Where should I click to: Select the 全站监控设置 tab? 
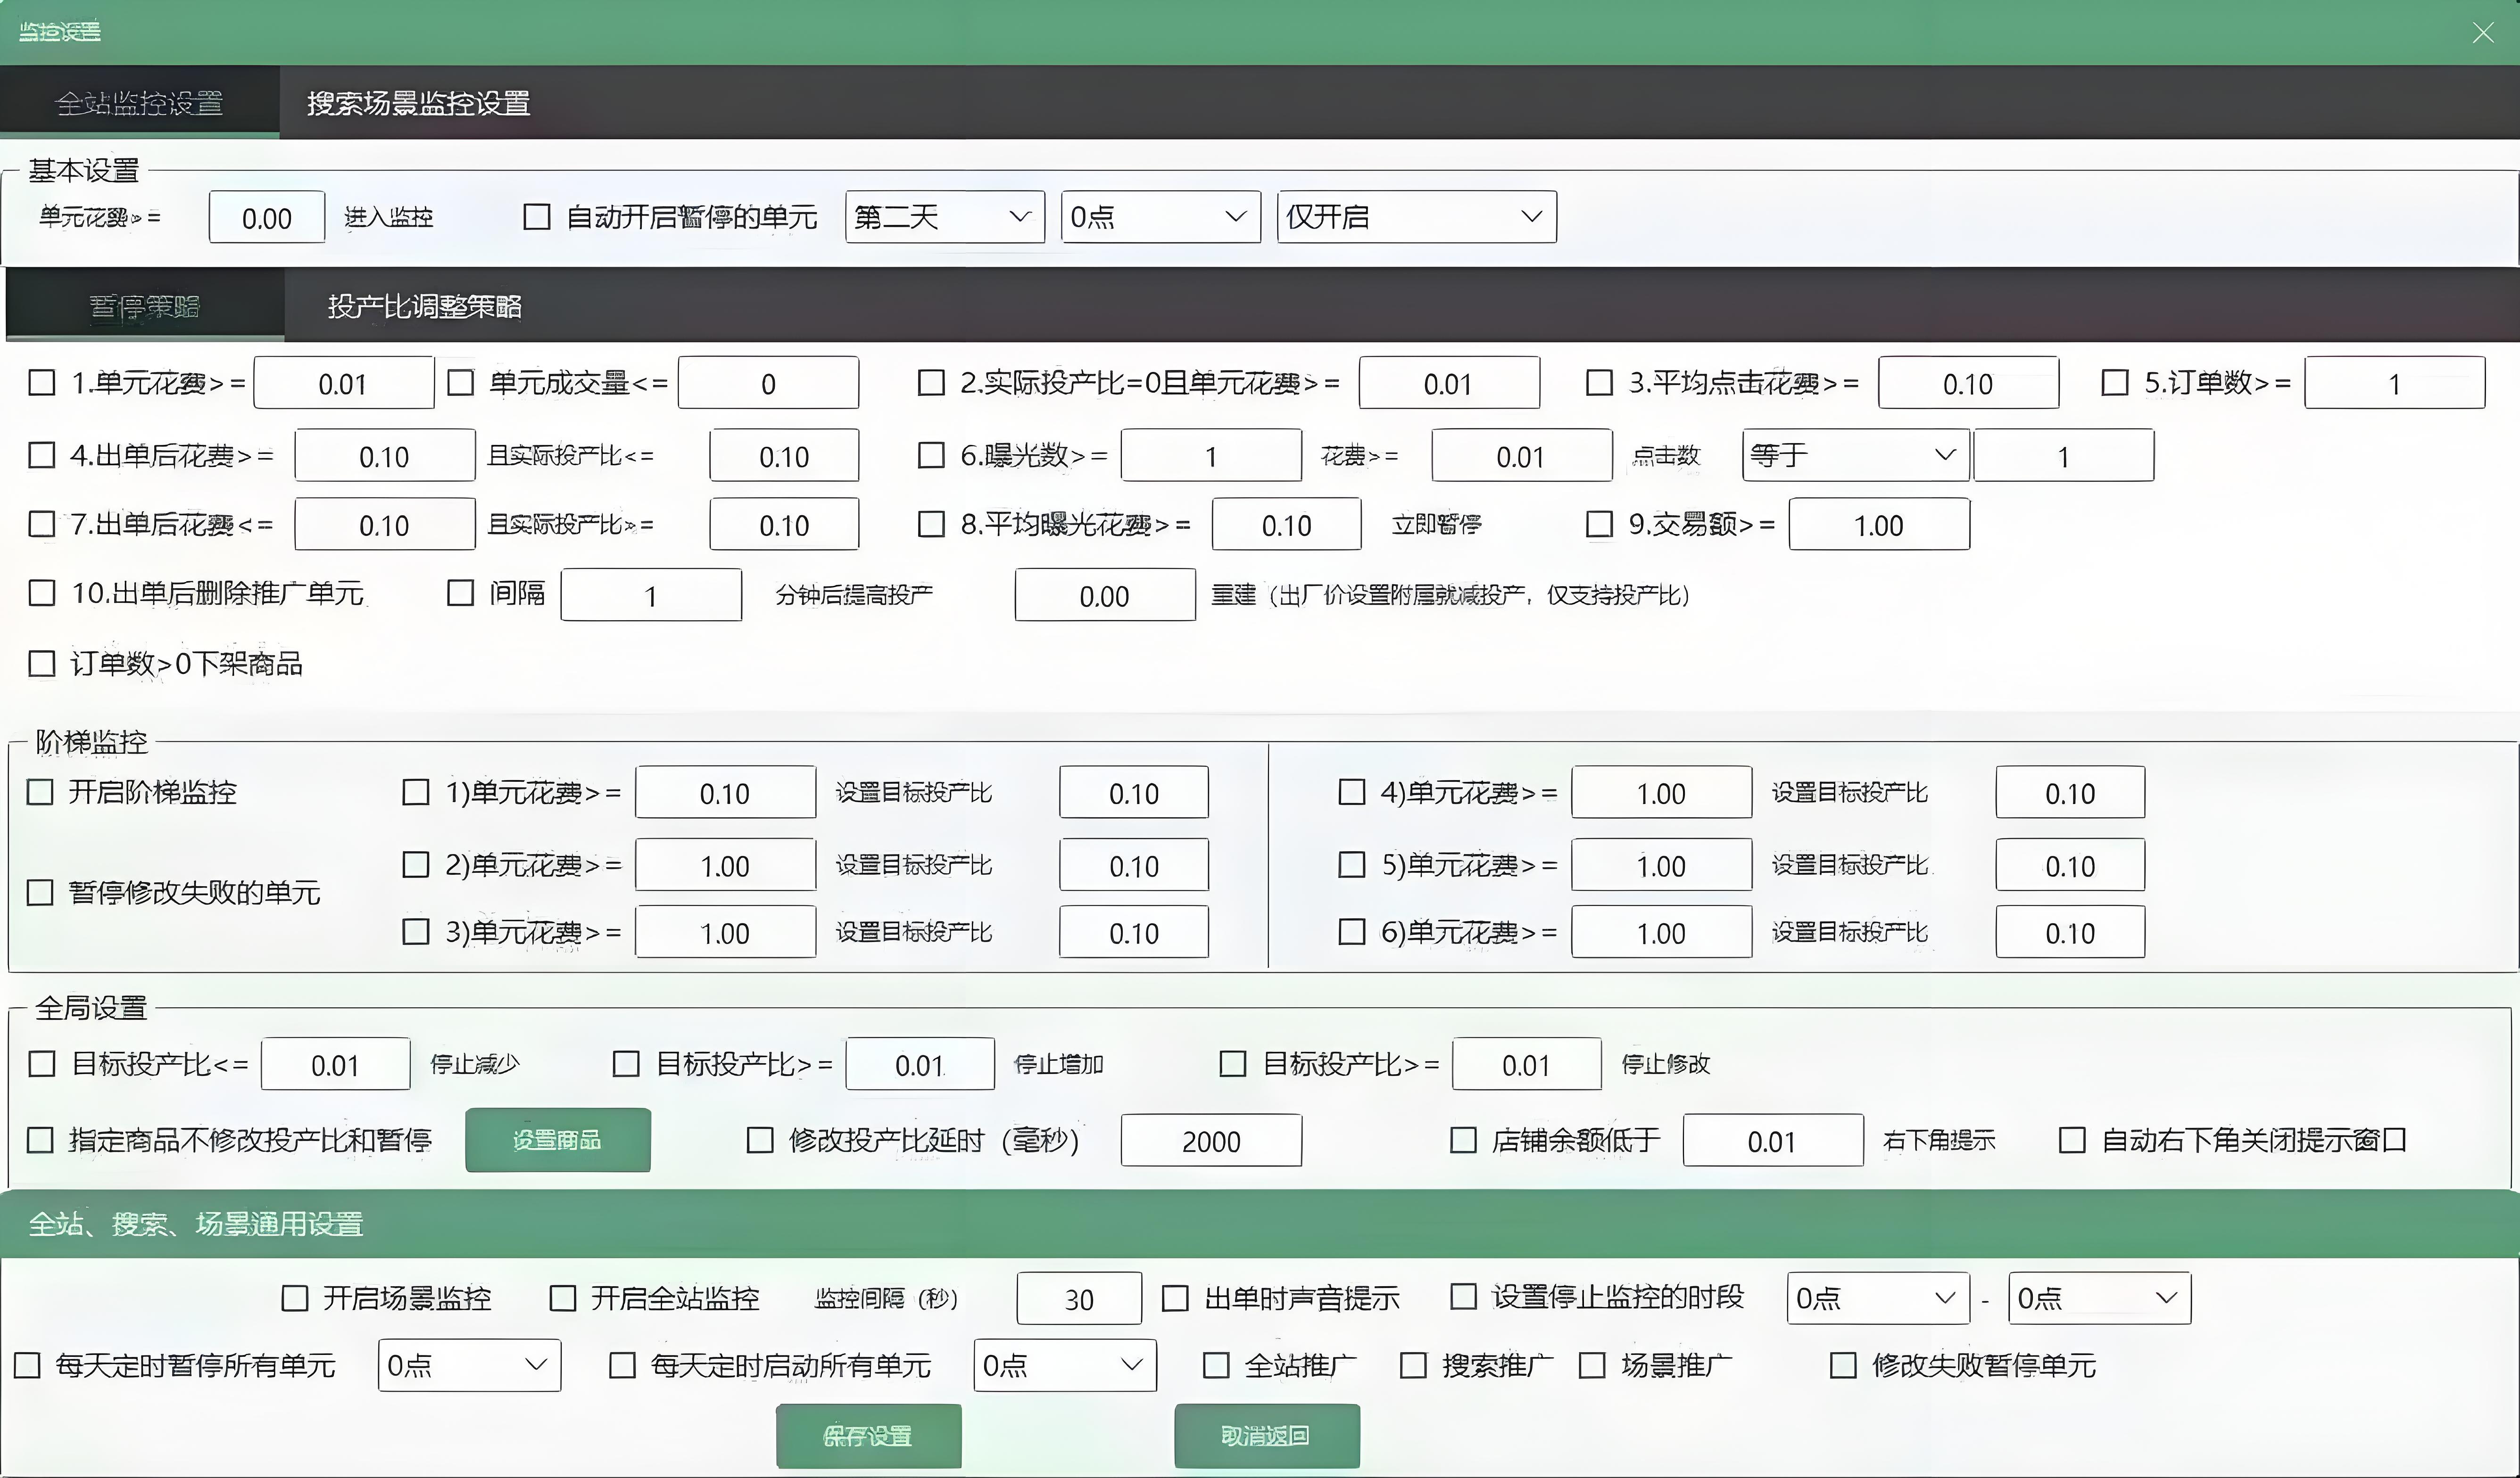[139, 103]
